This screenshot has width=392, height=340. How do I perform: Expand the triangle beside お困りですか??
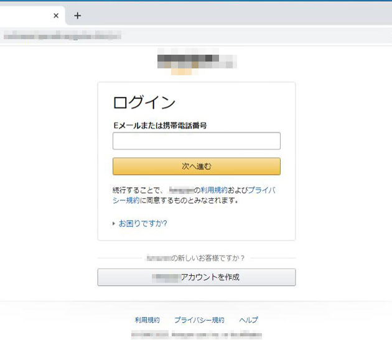pos(114,224)
